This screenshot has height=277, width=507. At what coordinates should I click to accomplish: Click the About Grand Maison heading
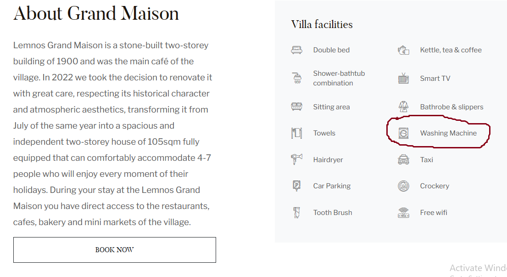[x=96, y=13]
